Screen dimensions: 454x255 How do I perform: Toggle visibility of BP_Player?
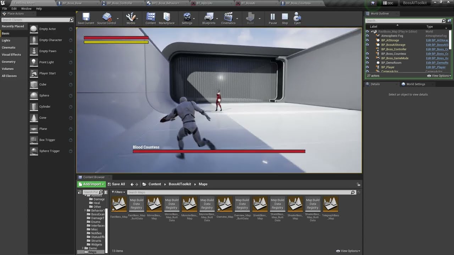[367, 67]
